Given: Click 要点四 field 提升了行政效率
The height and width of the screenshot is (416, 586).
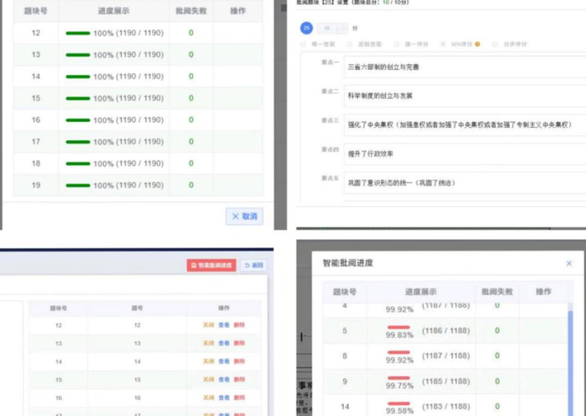Looking at the screenshot, I should pos(463,154).
